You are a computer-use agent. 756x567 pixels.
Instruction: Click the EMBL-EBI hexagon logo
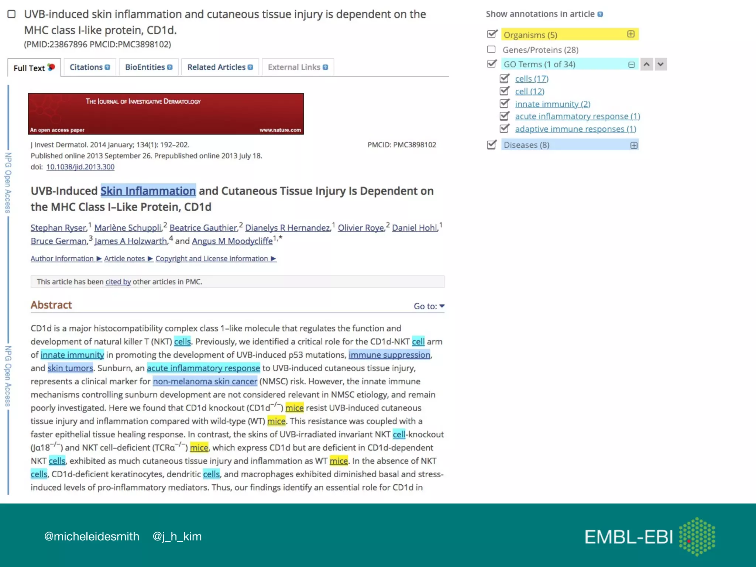click(x=697, y=536)
